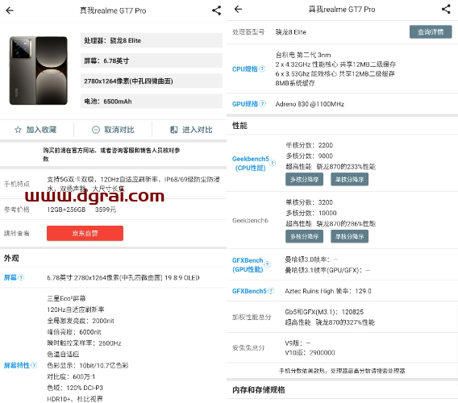458x403 pixels.
Task: Tap the share icon in left panel
Action: tap(216, 10)
